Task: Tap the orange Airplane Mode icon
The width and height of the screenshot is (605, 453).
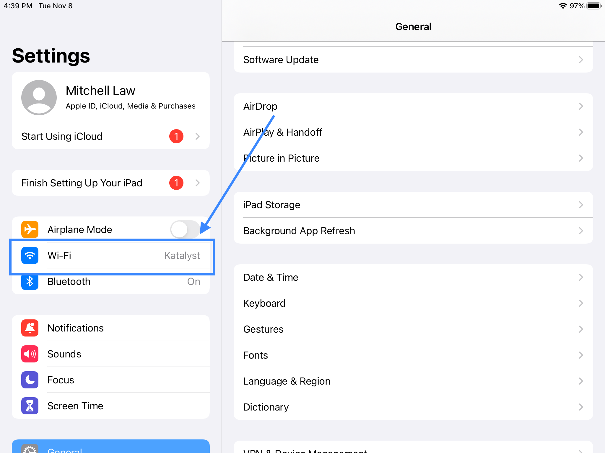Action: (30, 229)
